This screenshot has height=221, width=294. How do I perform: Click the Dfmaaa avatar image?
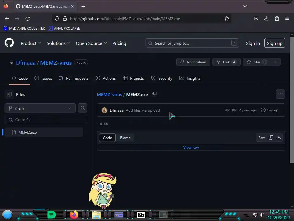(x=105, y=110)
